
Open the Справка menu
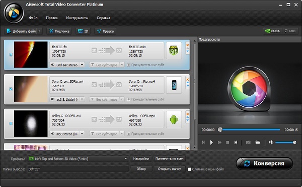click(103, 18)
